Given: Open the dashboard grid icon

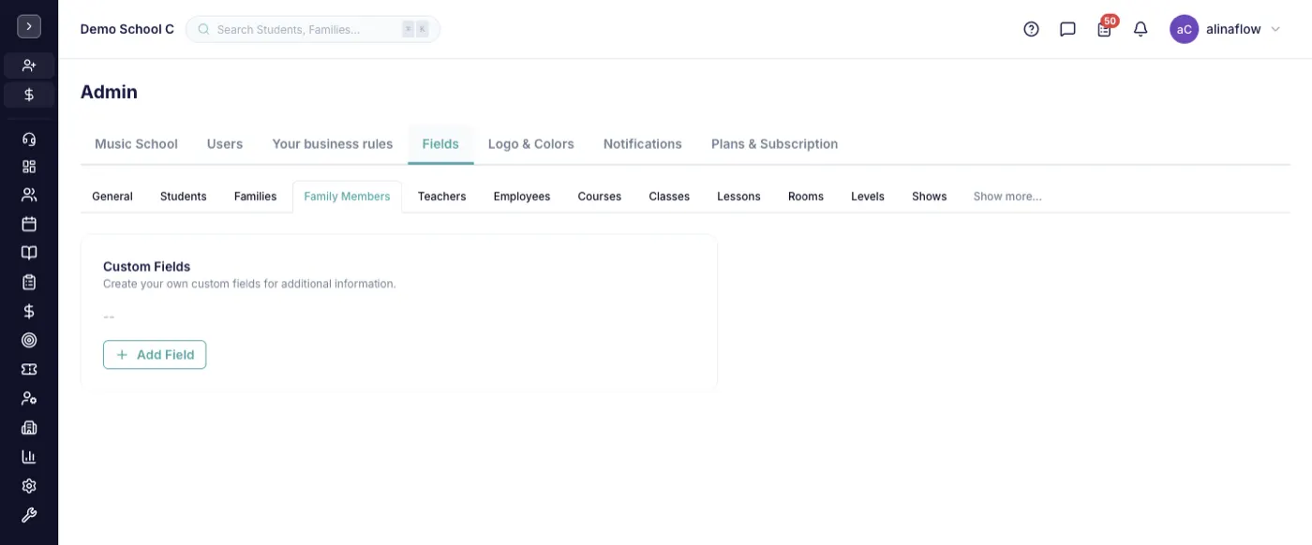Looking at the screenshot, I should pyautogui.click(x=29, y=167).
